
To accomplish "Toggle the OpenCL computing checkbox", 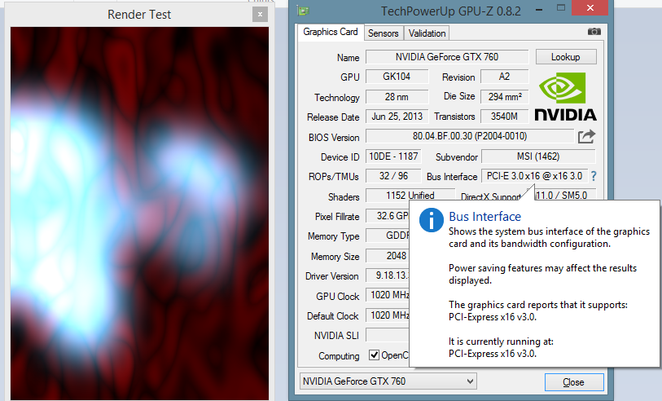I will click(x=374, y=355).
